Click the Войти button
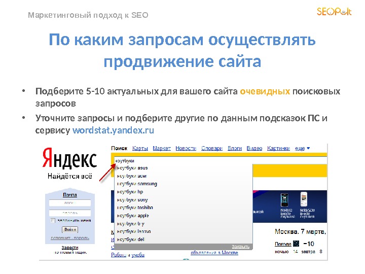365x274 pixels. tap(70, 229)
